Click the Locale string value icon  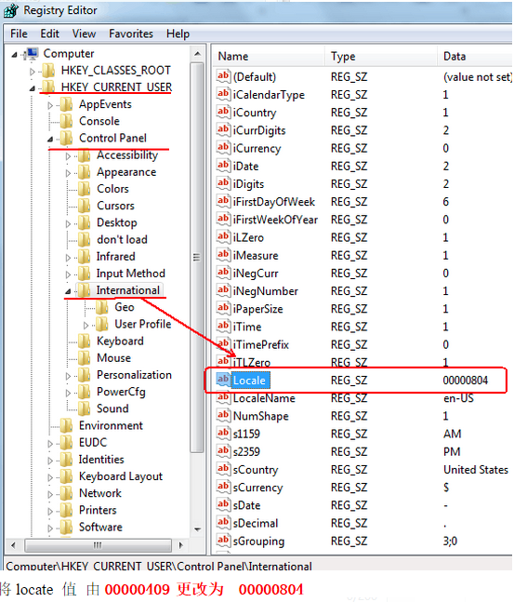tap(223, 380)
